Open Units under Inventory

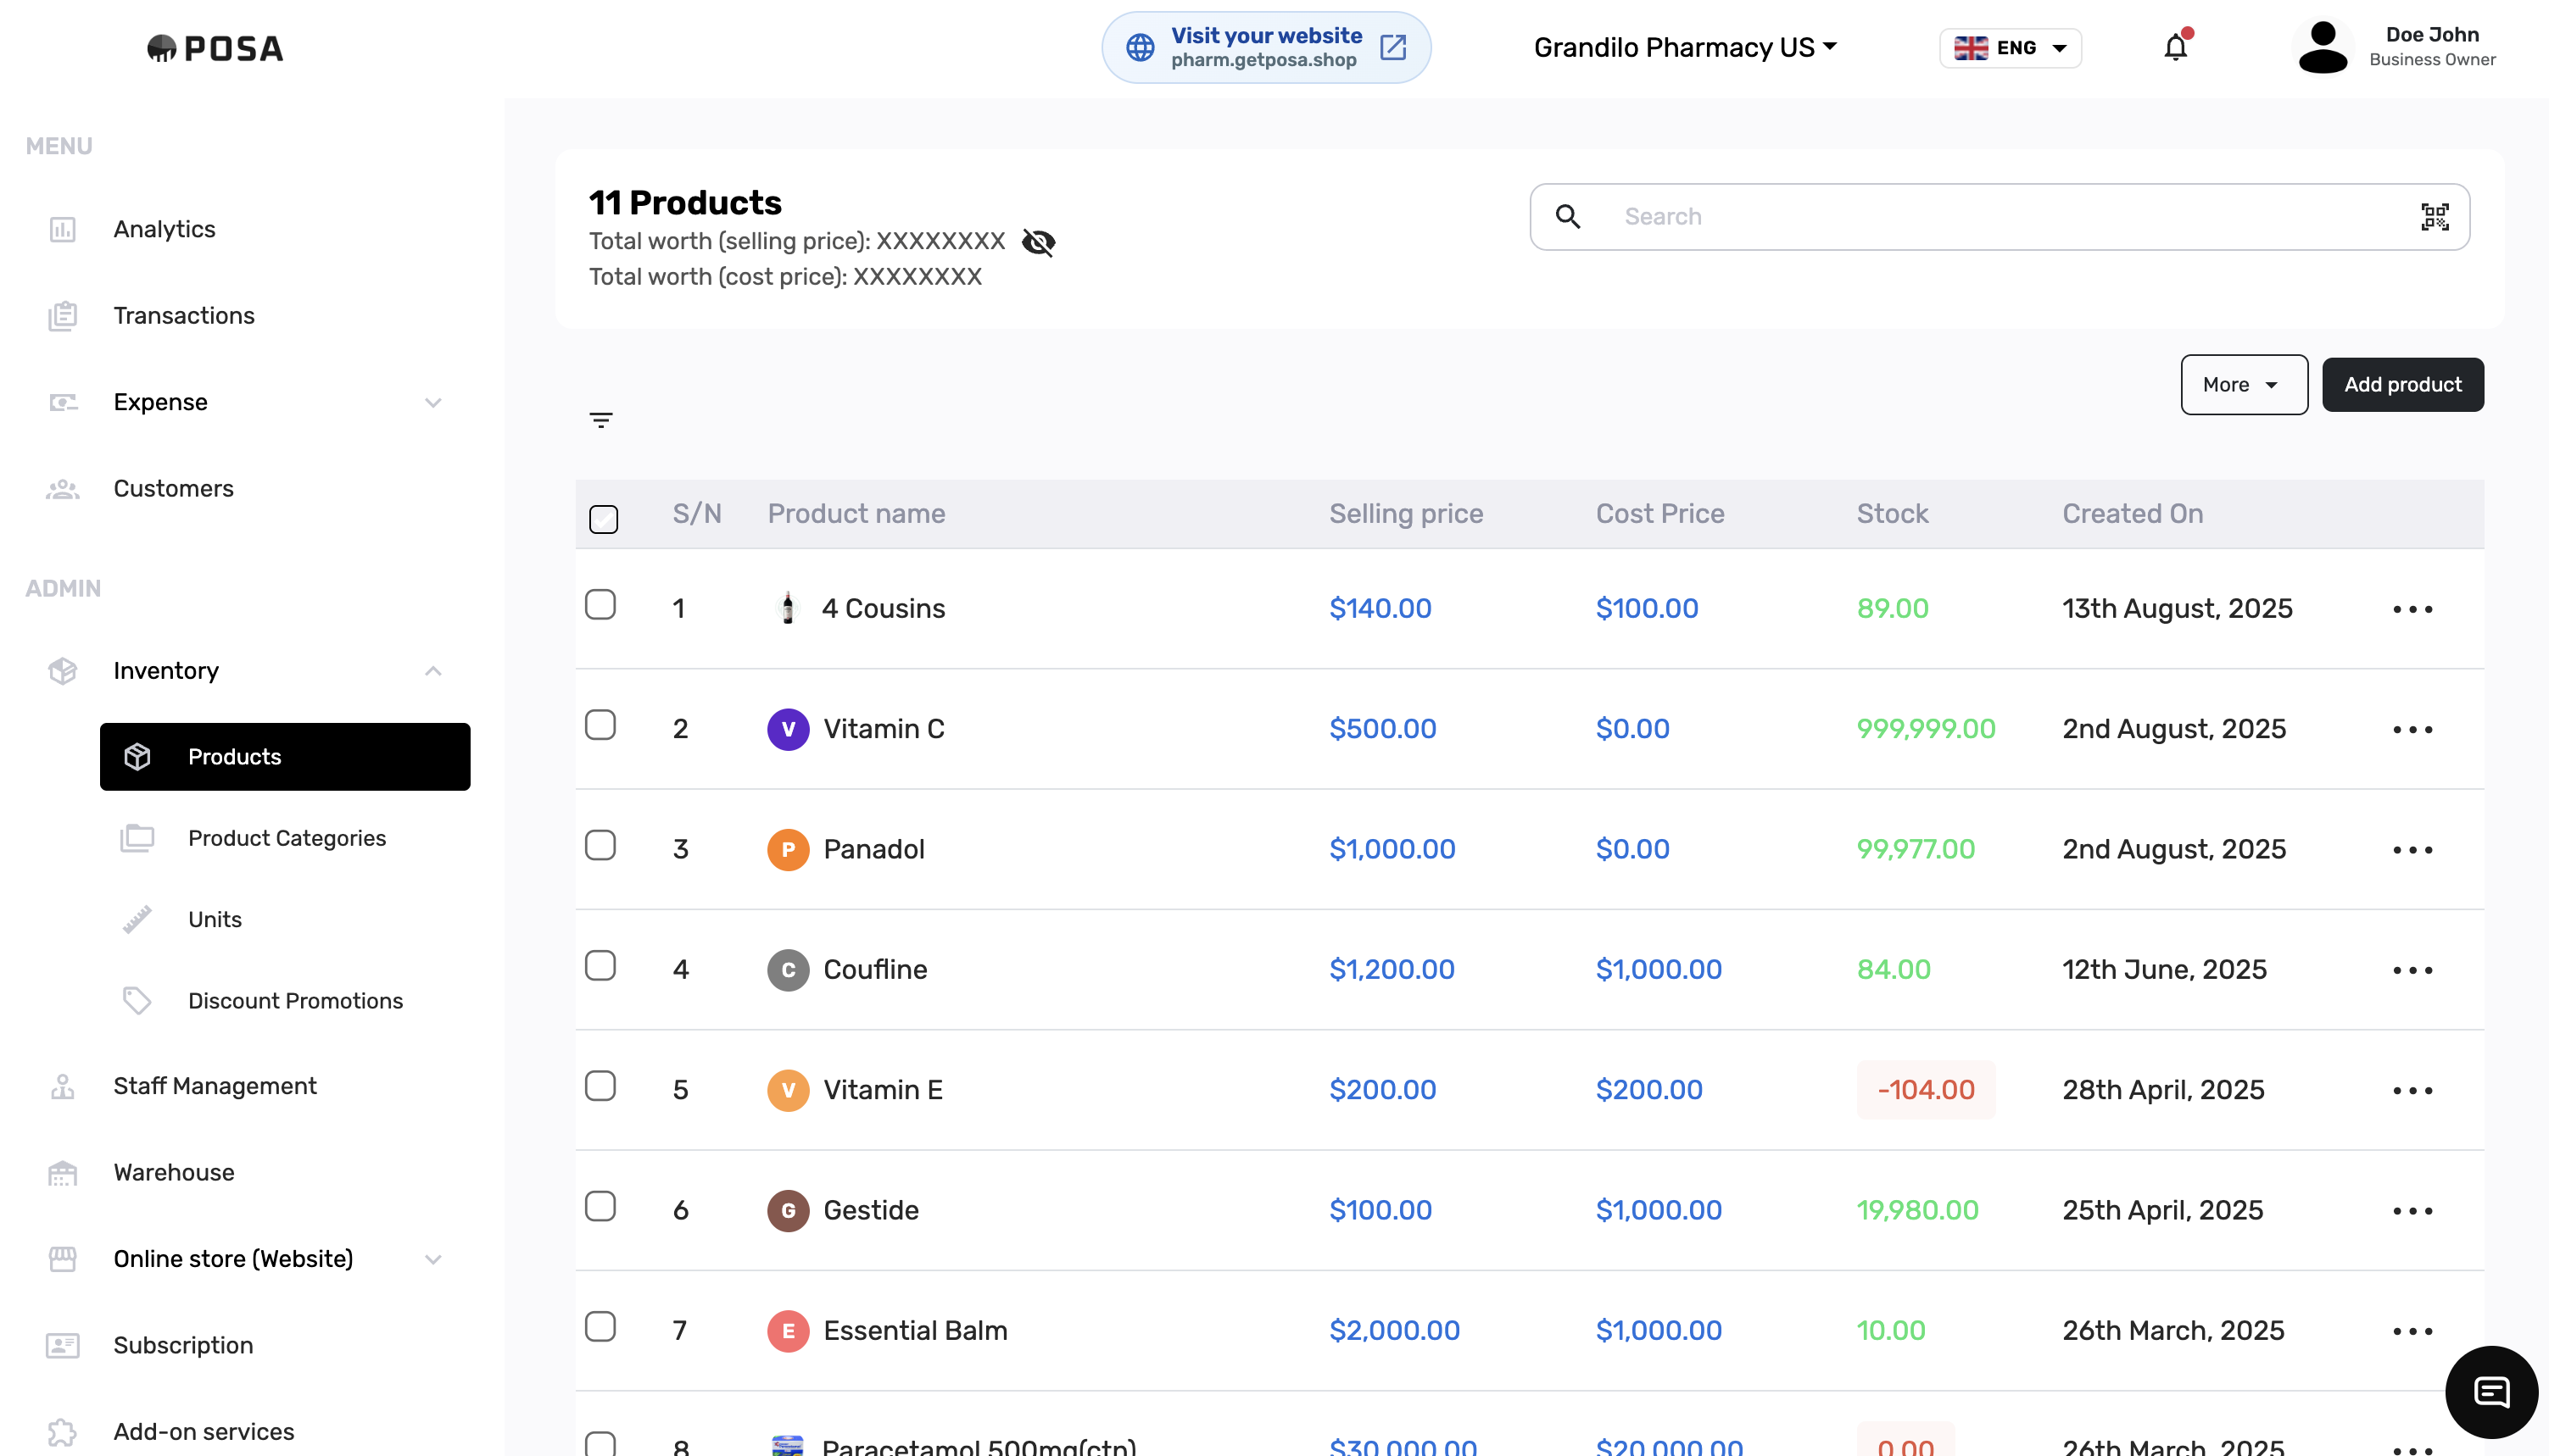[x=214, y=920]
